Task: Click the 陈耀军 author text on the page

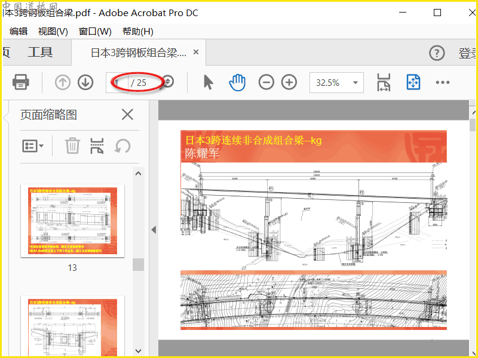Action: [x=202, y=153]
